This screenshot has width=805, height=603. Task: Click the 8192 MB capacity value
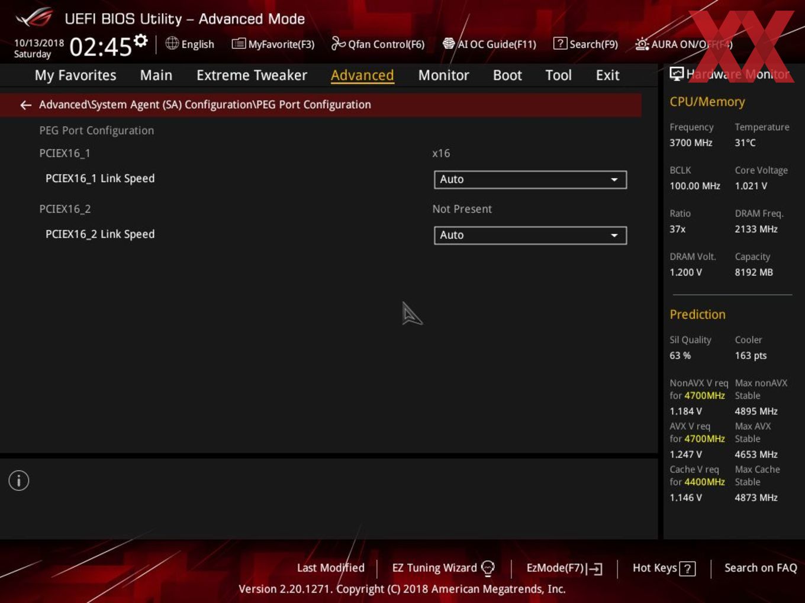(x=754, y=273)
